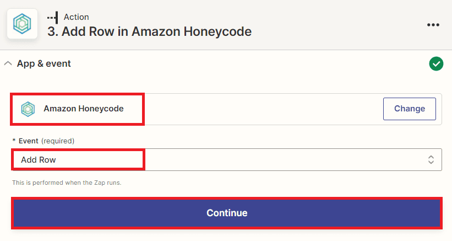Screen dimensions: 452x241
Task: Click the step title "3. Add Row in Amazon Honeycode"
Action: (x=149, y=31)
